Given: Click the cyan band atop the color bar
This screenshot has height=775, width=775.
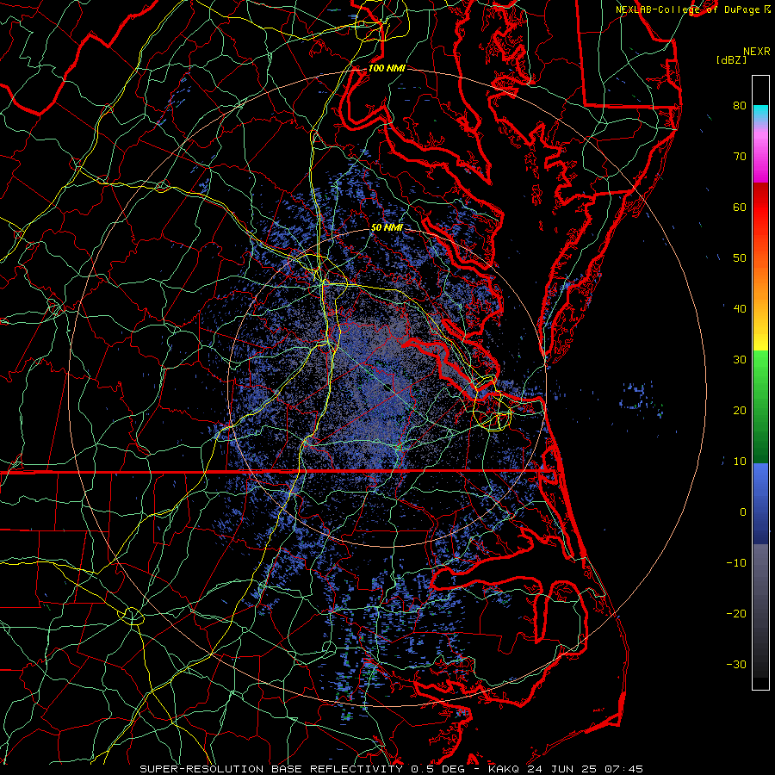Looking at the screenshot, I should coord(760,113).
